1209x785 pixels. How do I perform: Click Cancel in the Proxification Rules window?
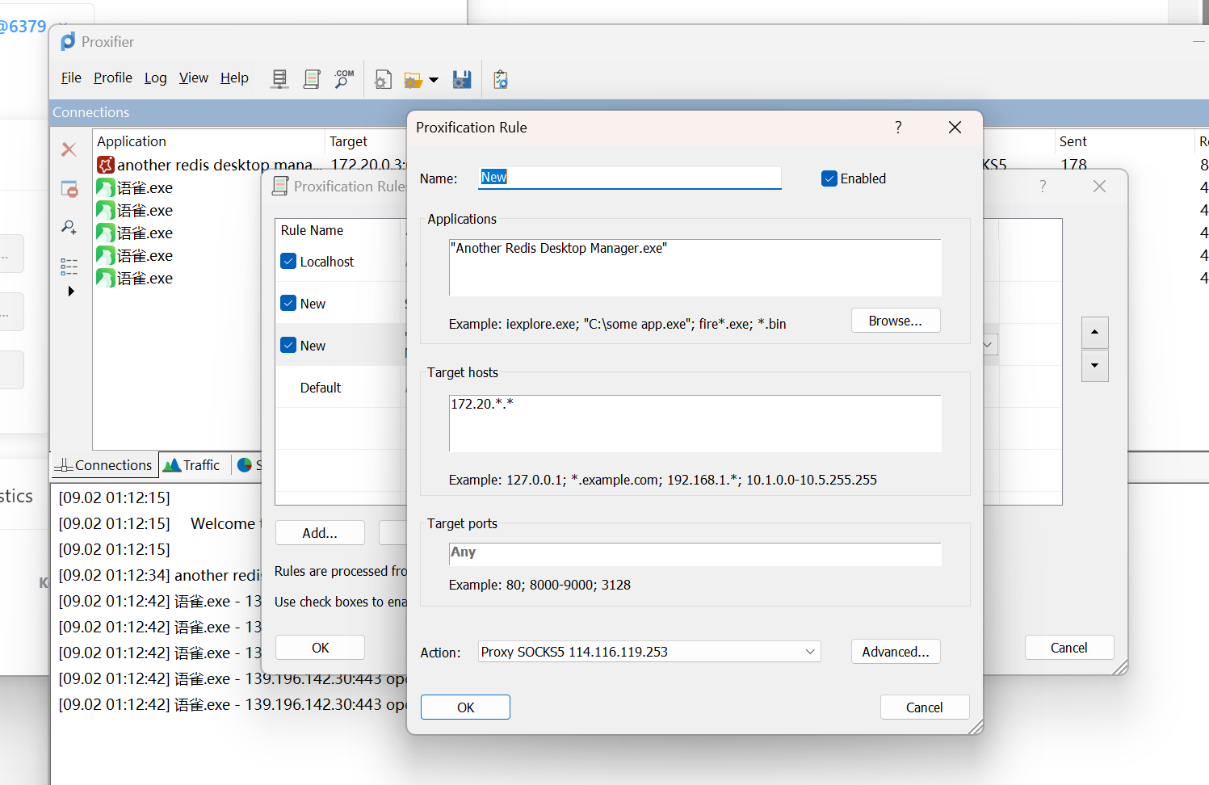click(1069, 648)
